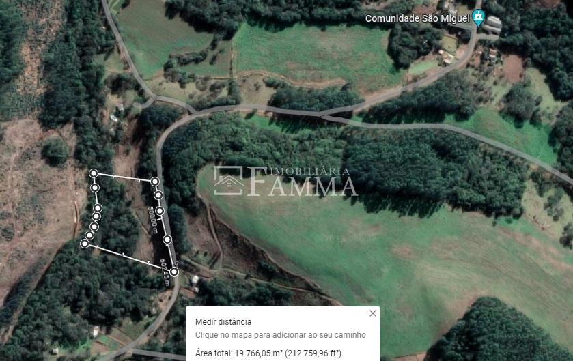The width and height of the screenshot is (573, 361).
Task: Click the southern white edge of the polygon
Action: click(x=129, y=257)
